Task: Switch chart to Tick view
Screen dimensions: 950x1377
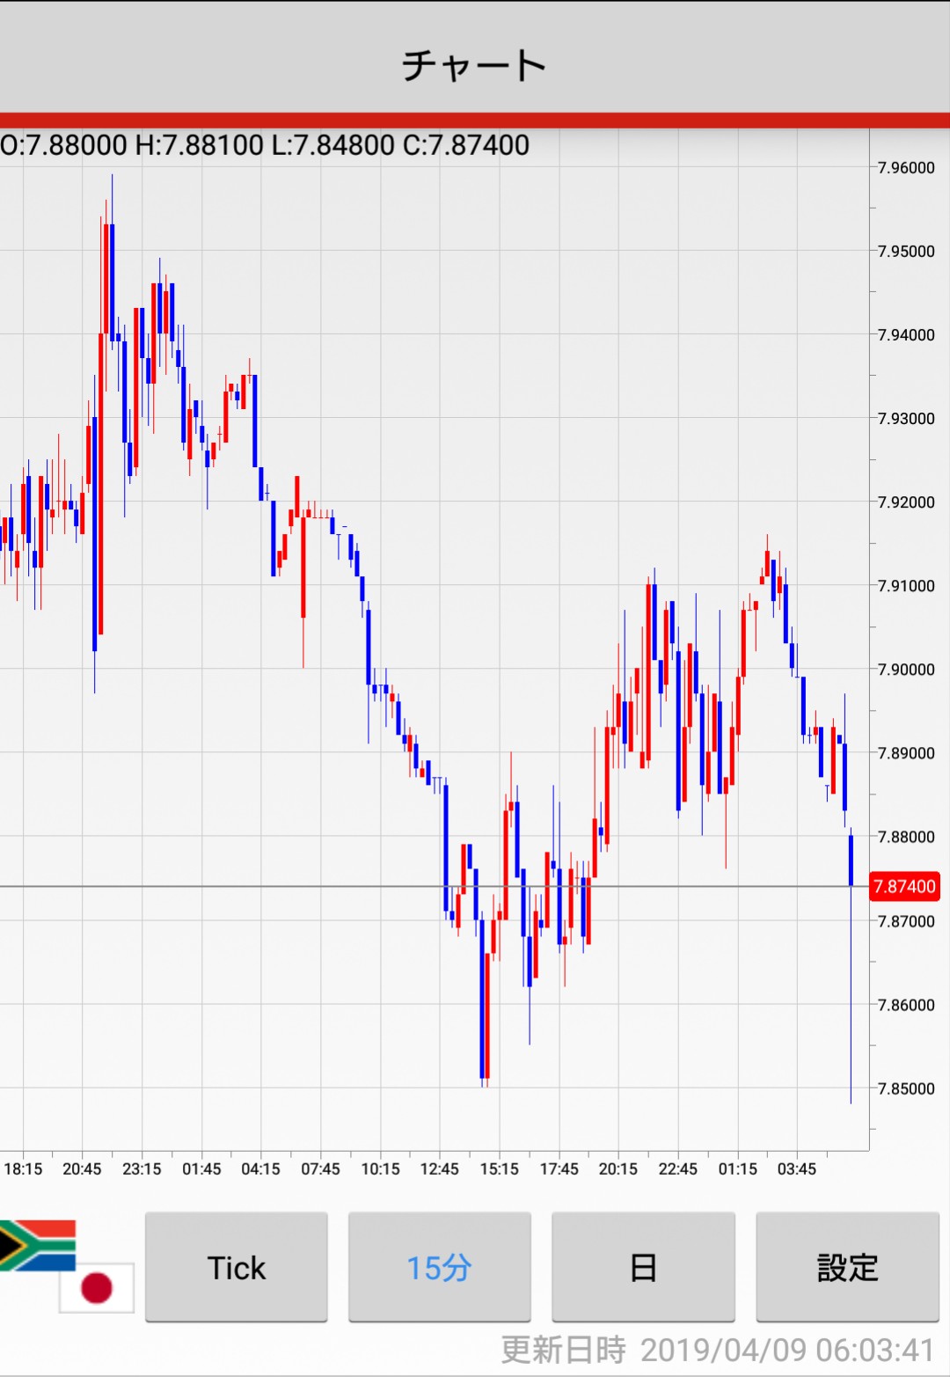Action: tap(236, 1267)
